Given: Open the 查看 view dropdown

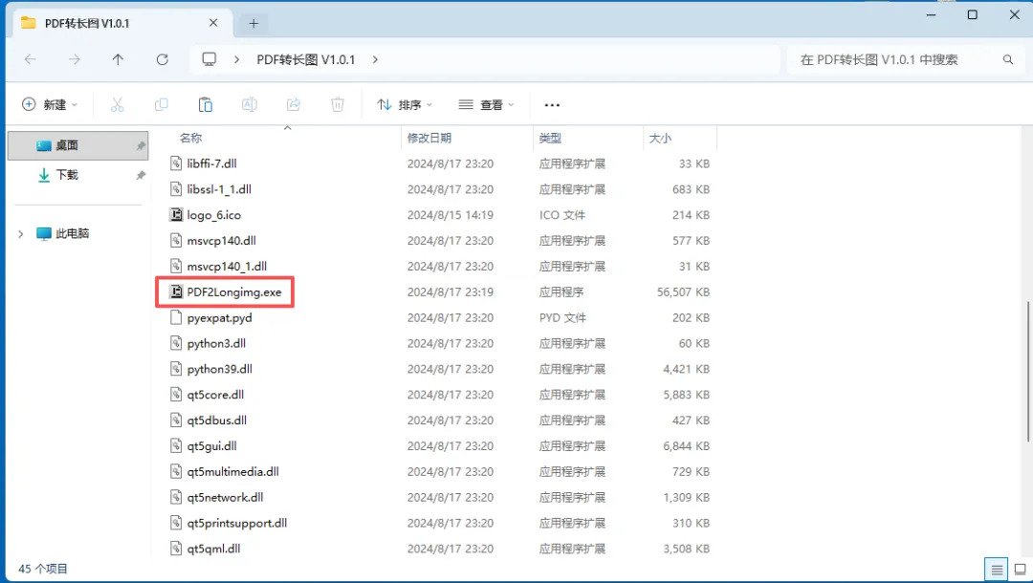Looking at the screenshot, I should [x=486, y=104].
